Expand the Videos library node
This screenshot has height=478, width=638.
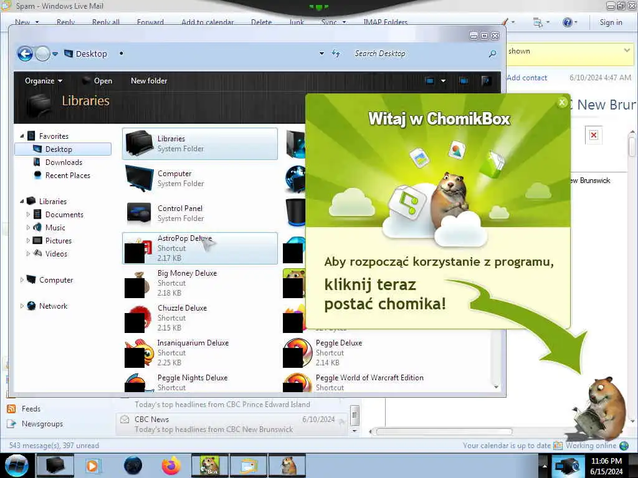point(28,253)
